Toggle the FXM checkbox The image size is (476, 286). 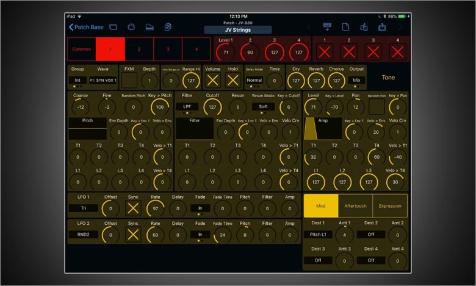[x=129, y=81]
